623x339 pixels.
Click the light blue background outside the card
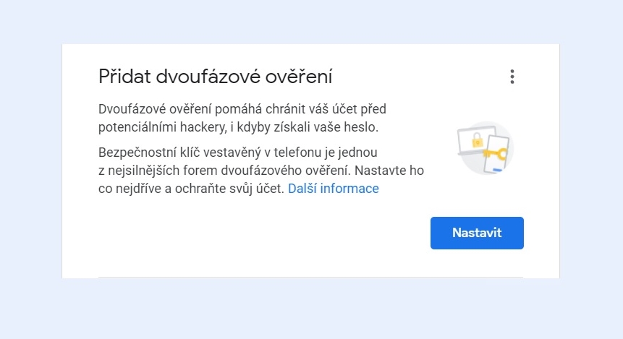310,309
